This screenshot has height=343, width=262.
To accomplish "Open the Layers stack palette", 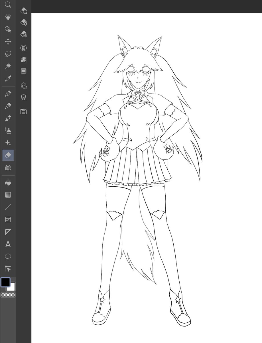I will tap(24, 97).
